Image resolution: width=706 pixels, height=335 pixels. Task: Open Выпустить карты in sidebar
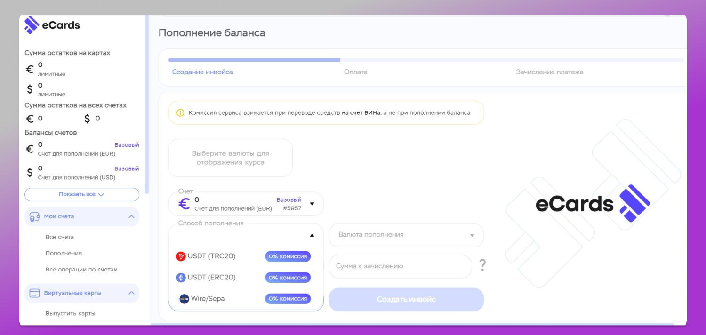point(71,313)
